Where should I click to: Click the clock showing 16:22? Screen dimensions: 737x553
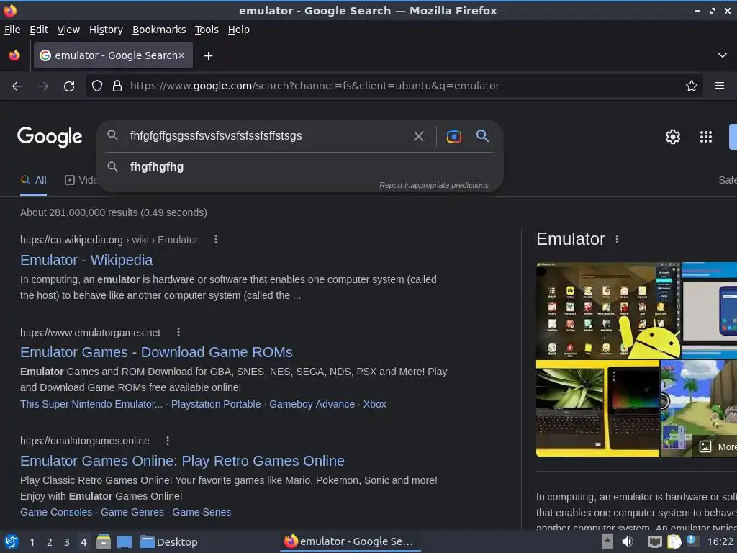[x=720, y=541]
